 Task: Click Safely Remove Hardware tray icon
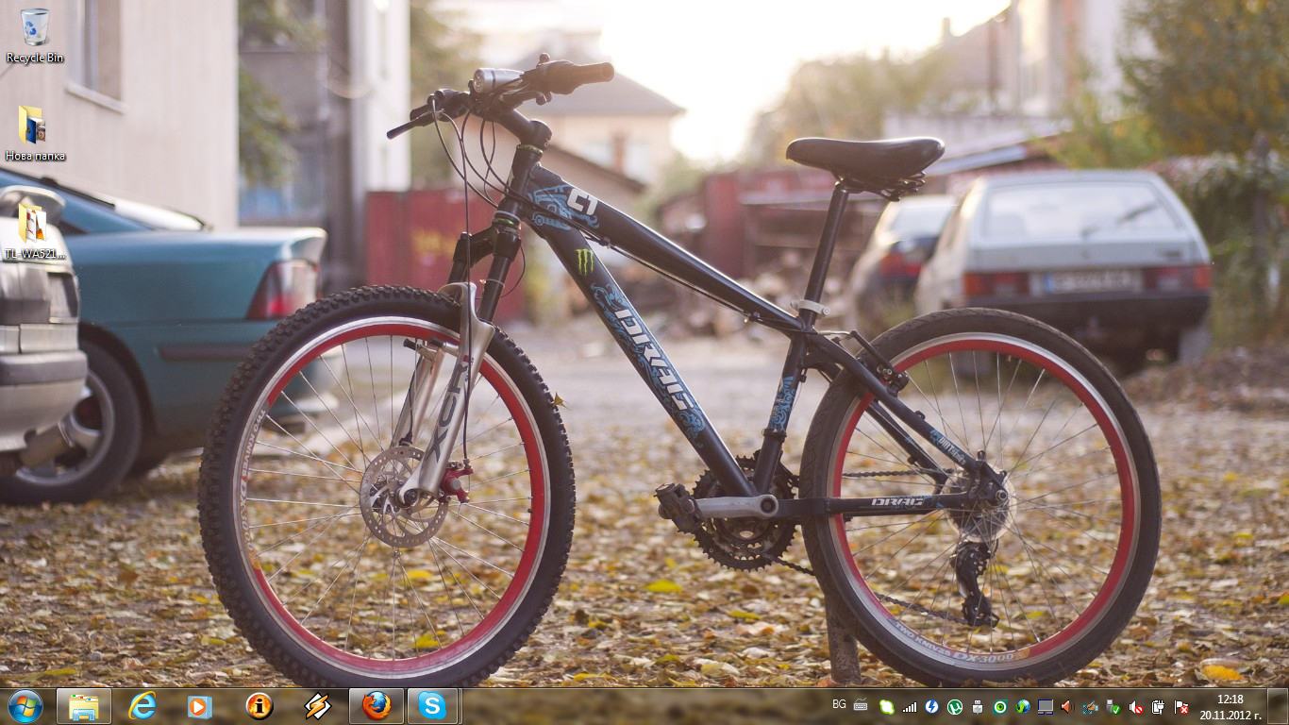point(1113,706)
